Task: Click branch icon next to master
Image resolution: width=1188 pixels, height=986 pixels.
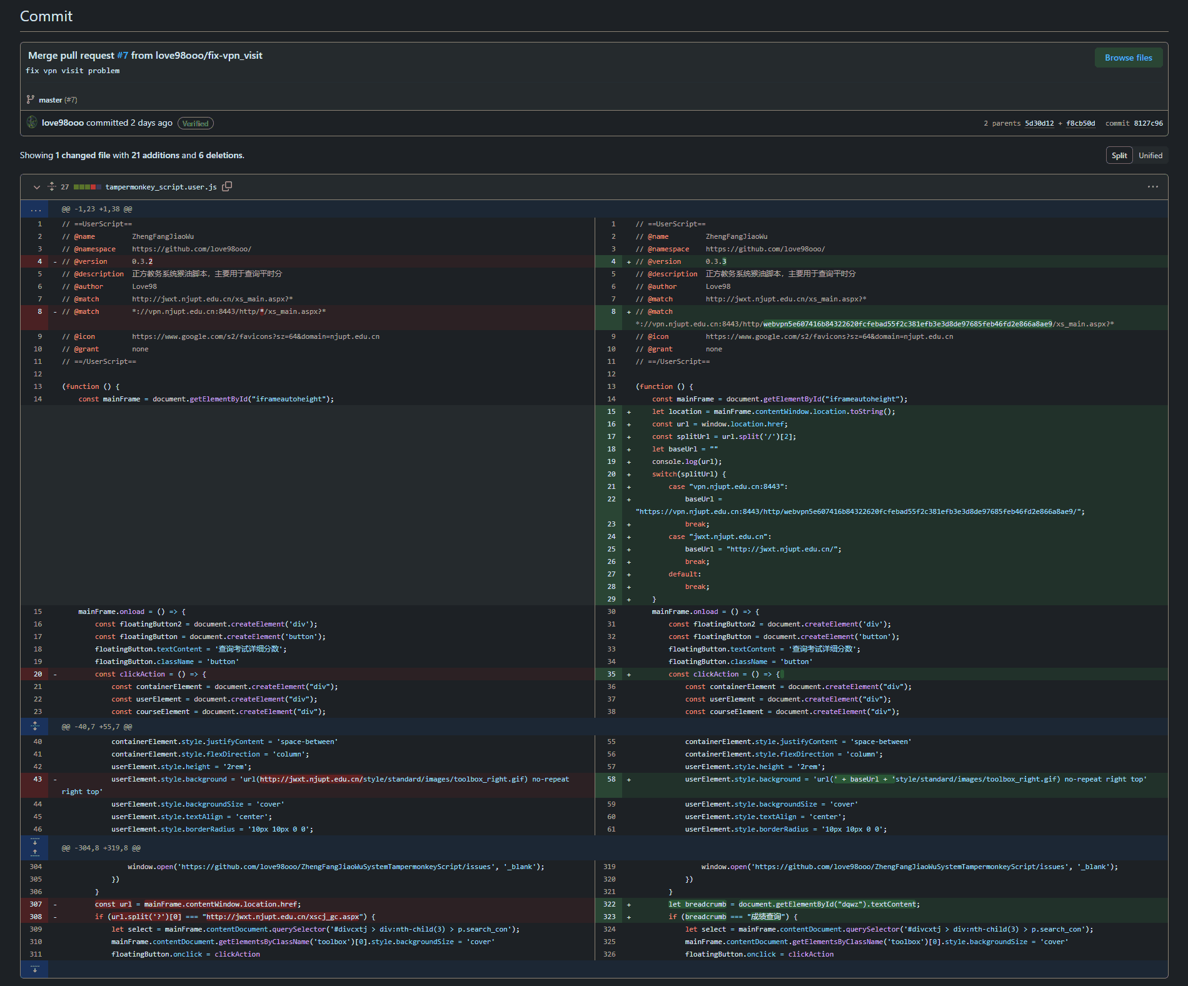Action: pyautogui.click(x=31, y=99)
